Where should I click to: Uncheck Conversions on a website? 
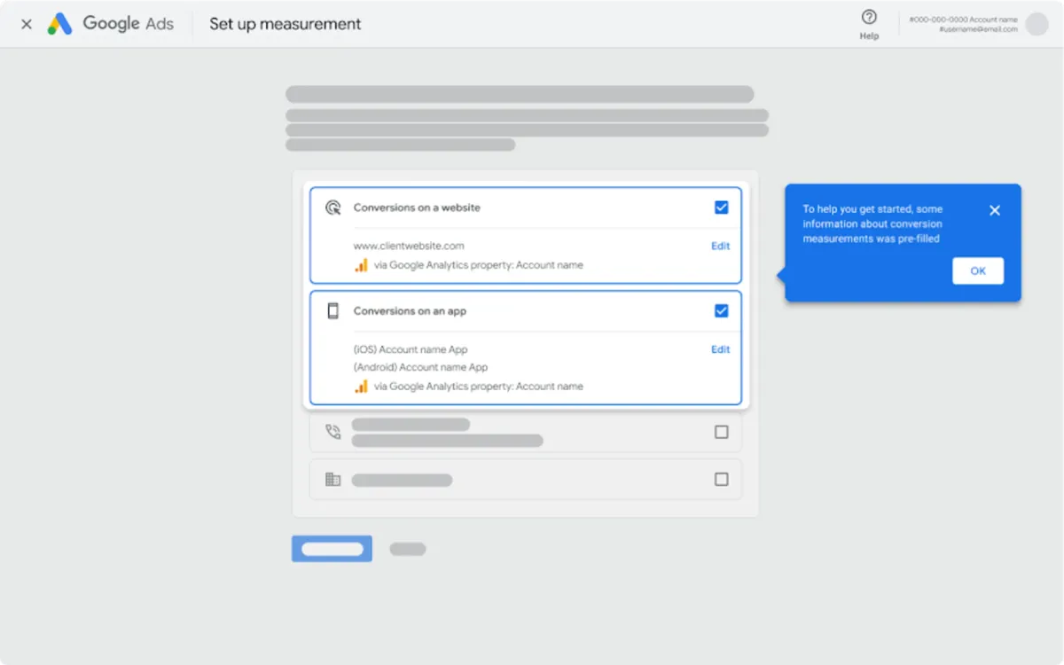coord(721,206)
